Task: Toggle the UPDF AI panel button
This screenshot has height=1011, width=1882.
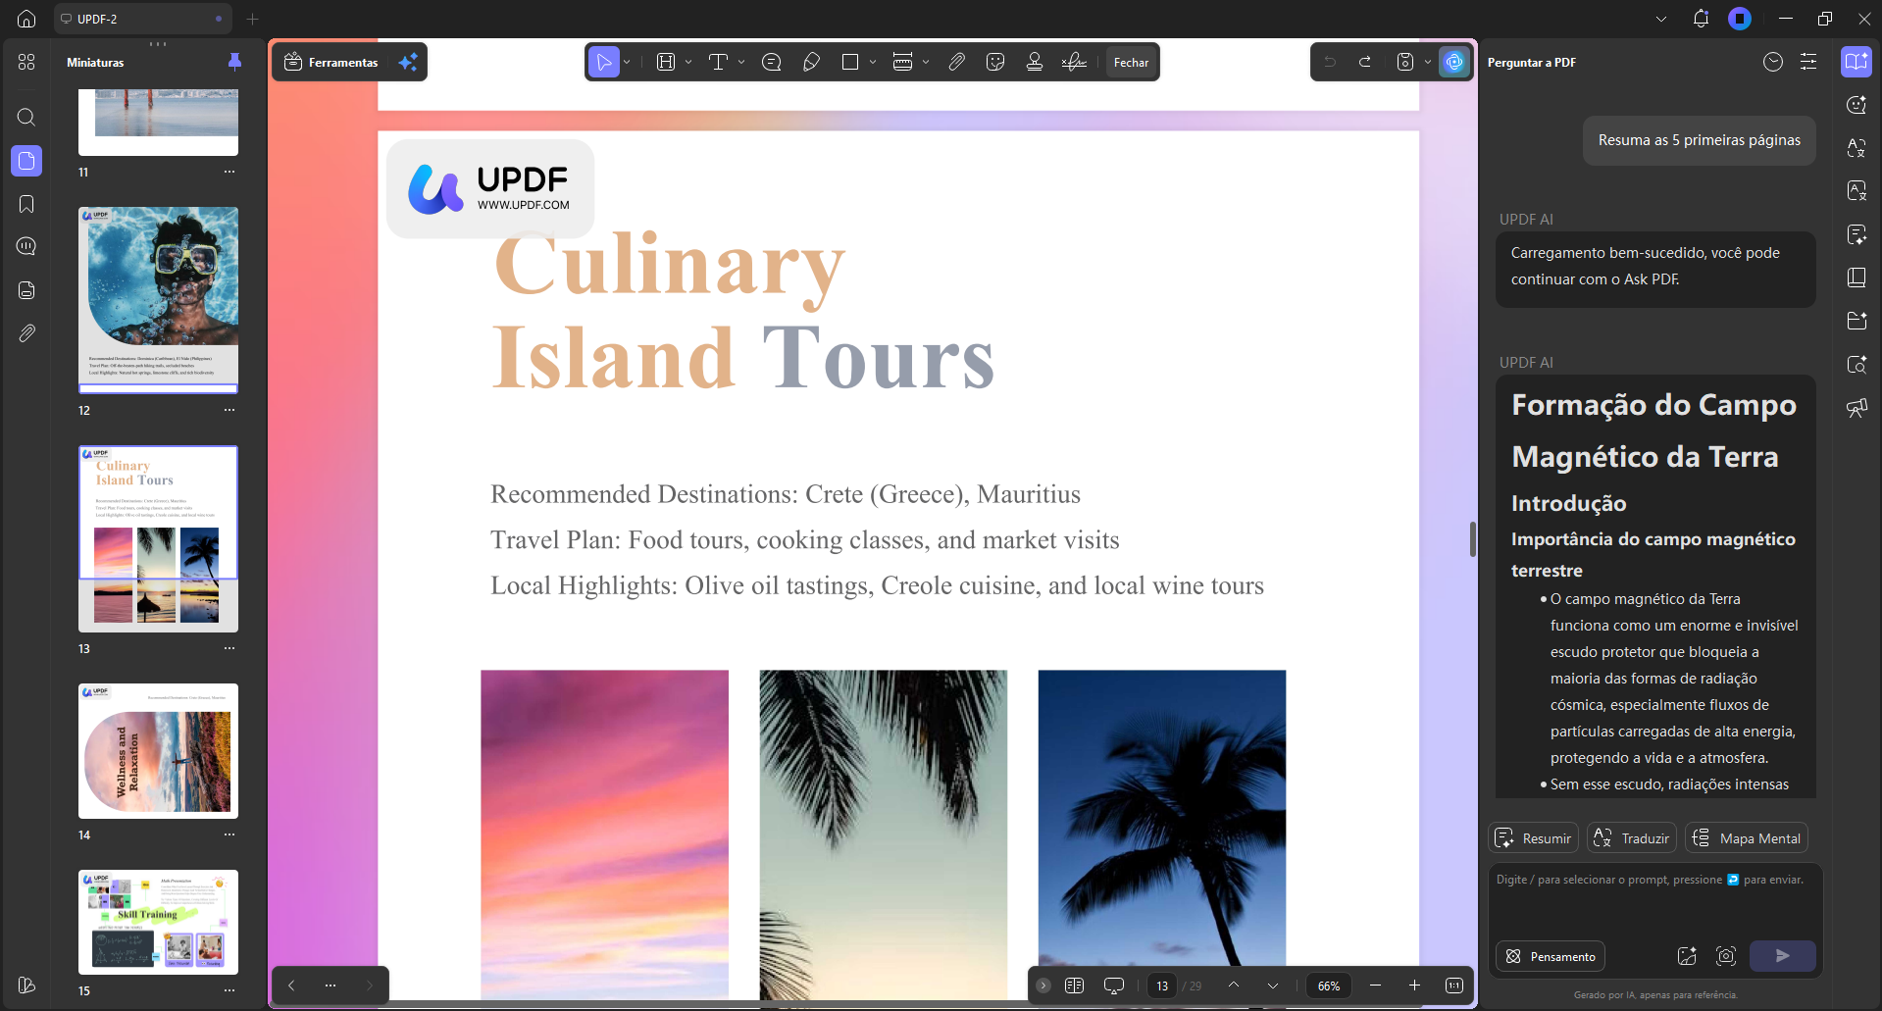Action: tap(1454, 63)
